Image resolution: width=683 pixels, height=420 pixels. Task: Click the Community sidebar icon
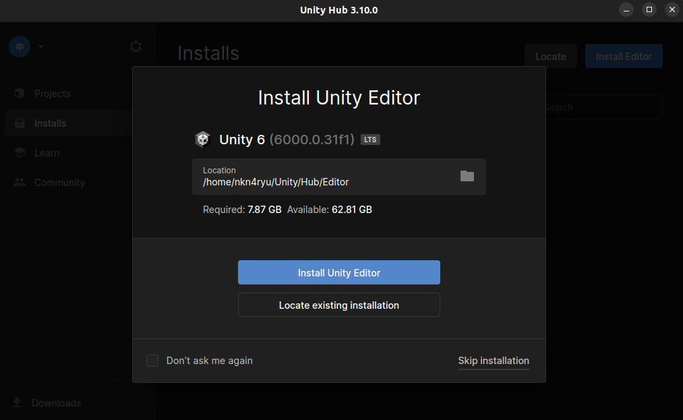tap(20, 182)
